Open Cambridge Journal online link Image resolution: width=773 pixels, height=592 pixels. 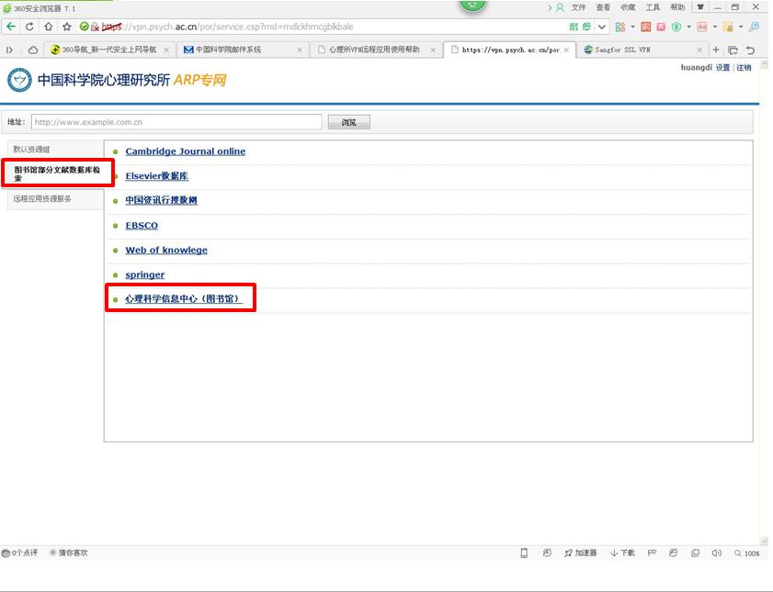[x=186, y=151]
